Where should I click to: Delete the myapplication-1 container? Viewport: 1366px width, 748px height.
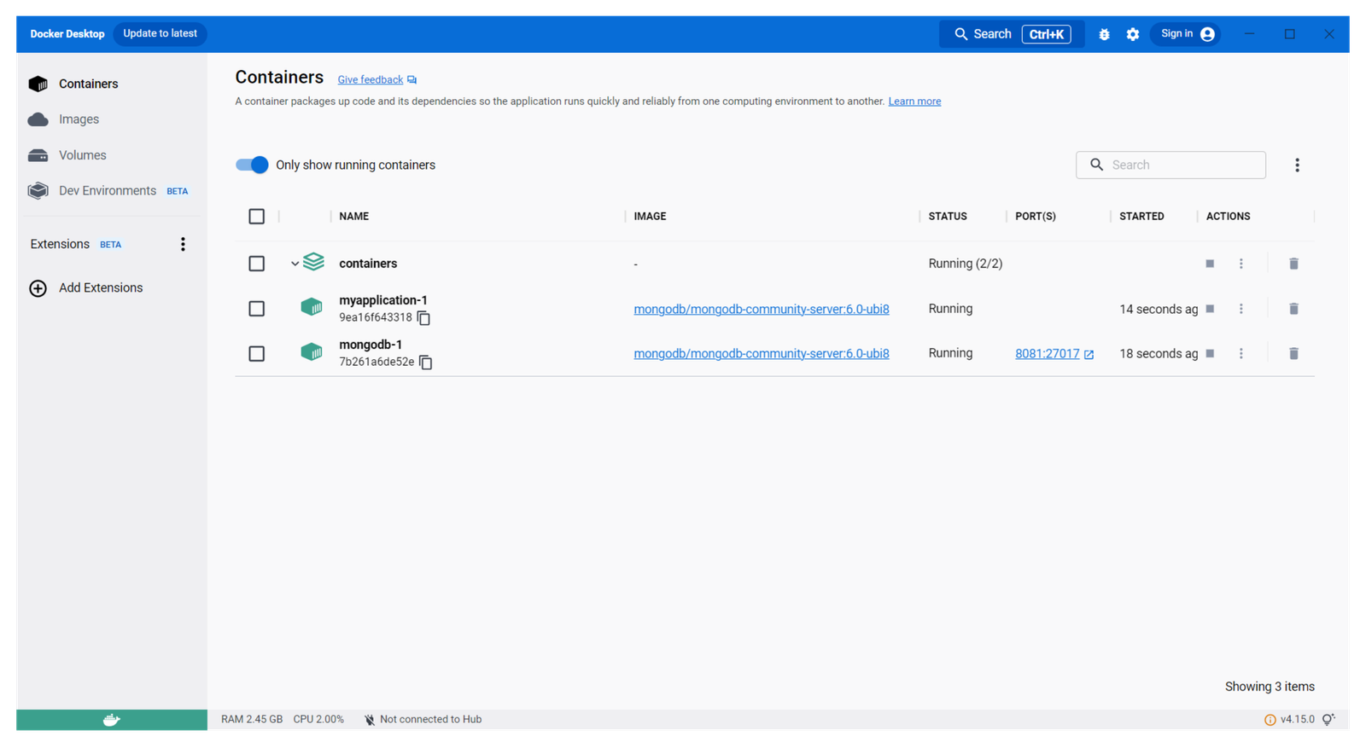(x=1293, y=310)
